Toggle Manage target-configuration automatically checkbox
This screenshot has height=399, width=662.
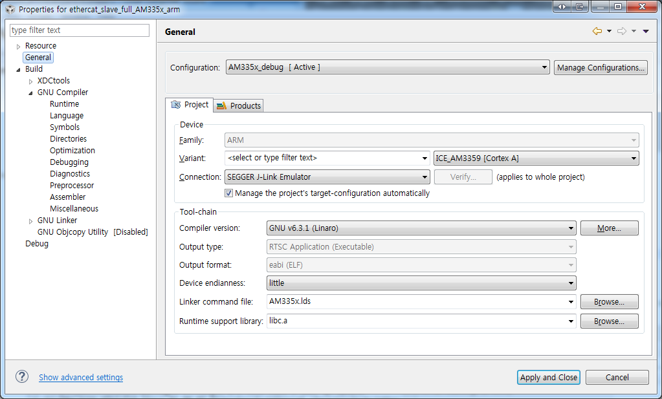coord(228,193)
